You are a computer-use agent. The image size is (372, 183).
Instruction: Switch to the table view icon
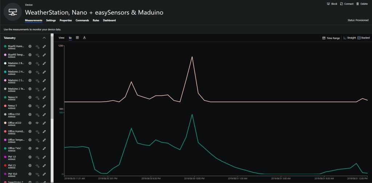tap(77, 38)
